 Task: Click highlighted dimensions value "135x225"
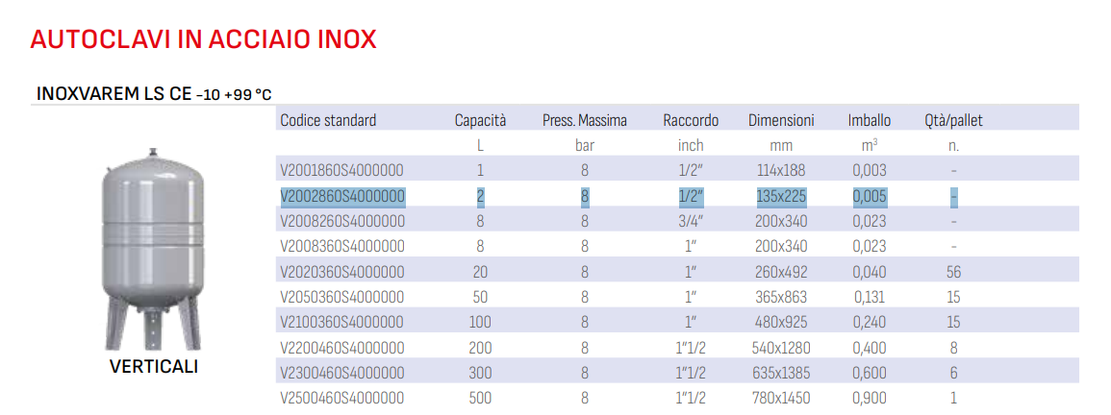pos(781,196)
